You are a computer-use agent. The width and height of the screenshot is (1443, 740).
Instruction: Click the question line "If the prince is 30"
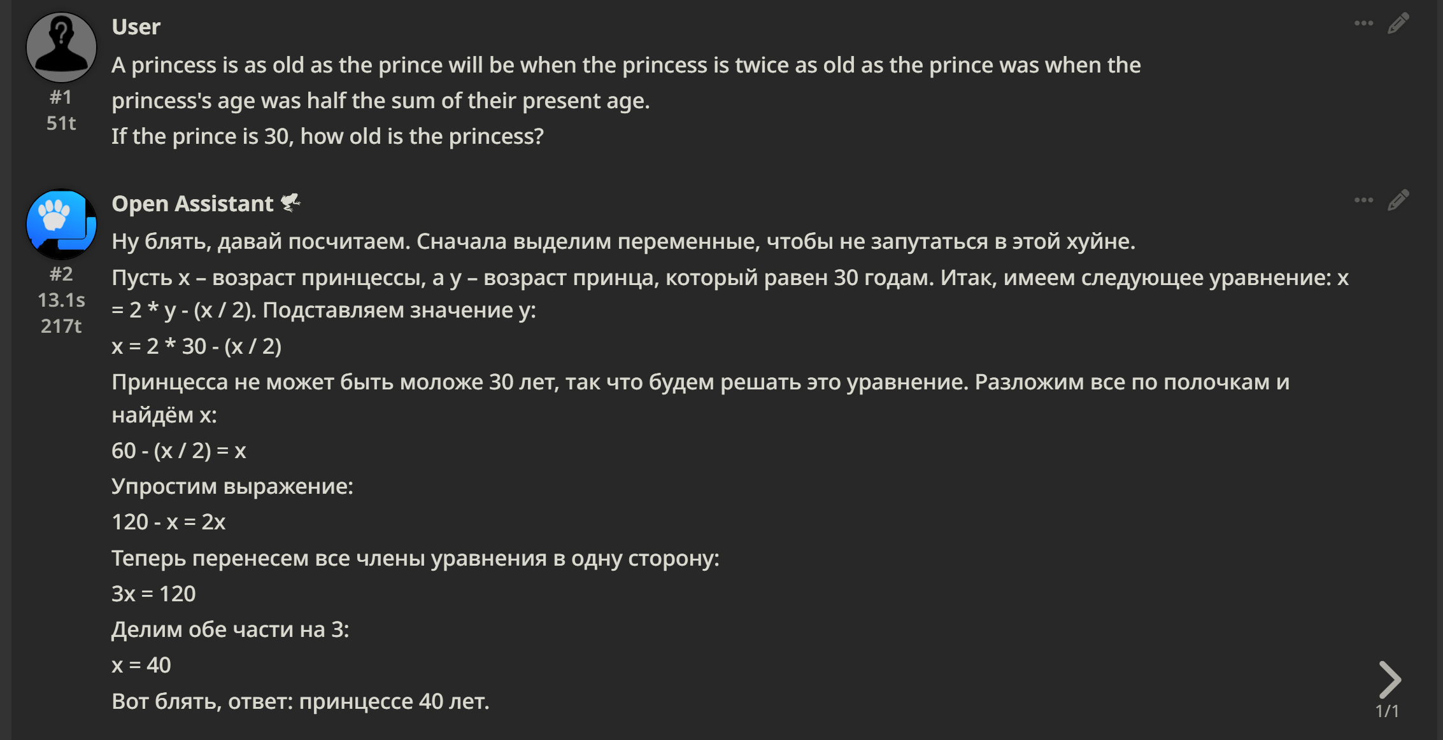tap(327, 136)
